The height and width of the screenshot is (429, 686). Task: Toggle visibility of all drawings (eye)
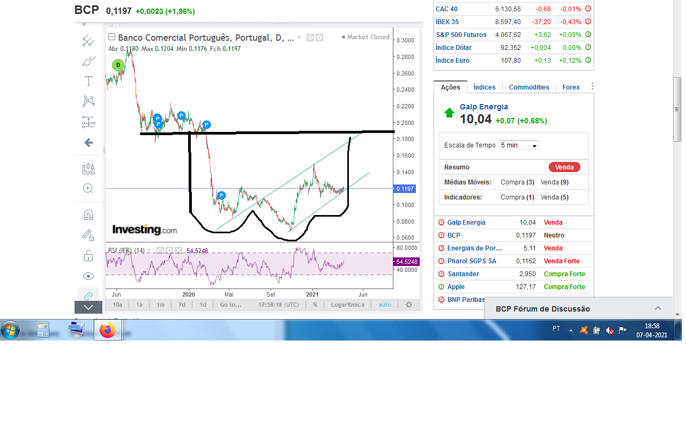point(88,276)
